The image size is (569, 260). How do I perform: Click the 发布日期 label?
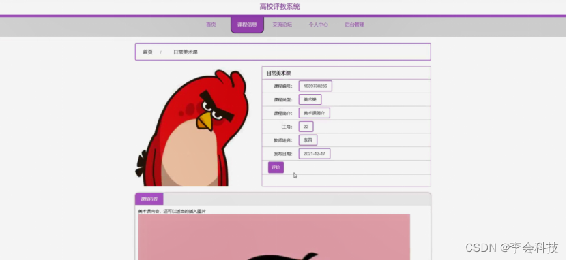coord(282,154)
